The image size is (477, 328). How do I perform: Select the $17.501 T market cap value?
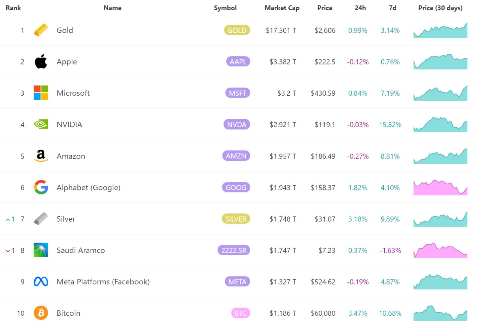[x=281, y=31]
